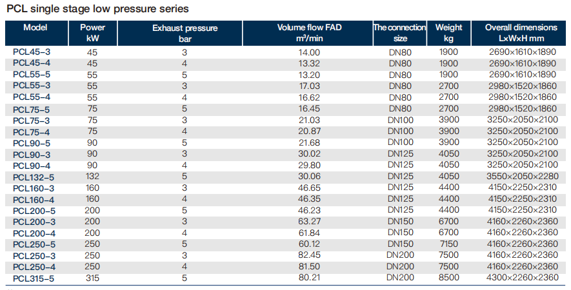Click the 3550×2050×2280 dimensions cell
The image size is (571, 290).
pos(523,177)
